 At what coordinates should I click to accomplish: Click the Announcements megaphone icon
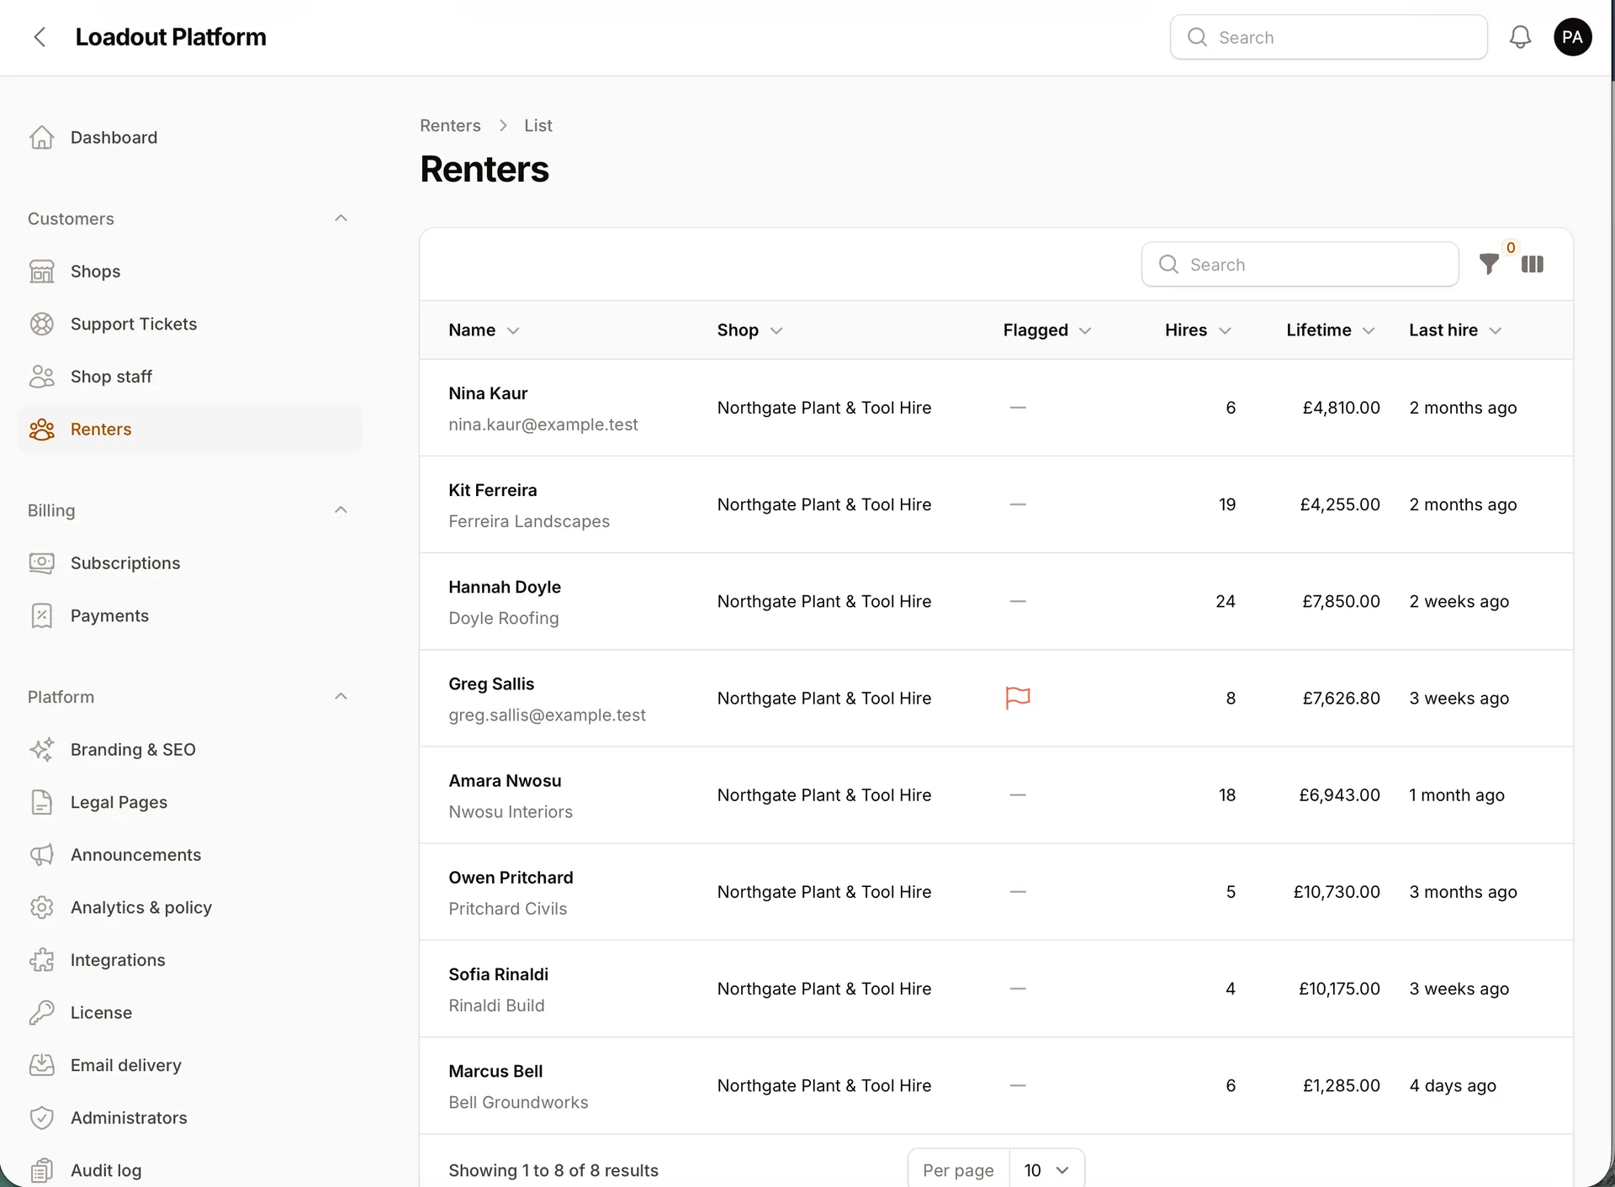click(41, 855)
